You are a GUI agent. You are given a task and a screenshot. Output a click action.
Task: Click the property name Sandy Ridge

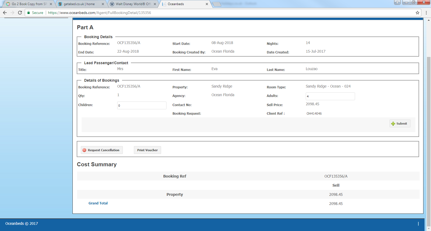coord(222,86)
